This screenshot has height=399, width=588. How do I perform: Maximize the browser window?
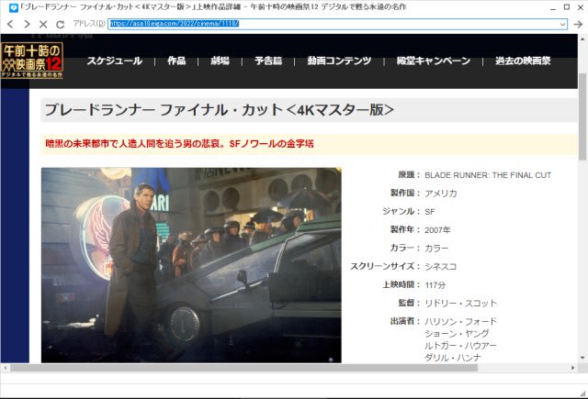pos(567,7)
